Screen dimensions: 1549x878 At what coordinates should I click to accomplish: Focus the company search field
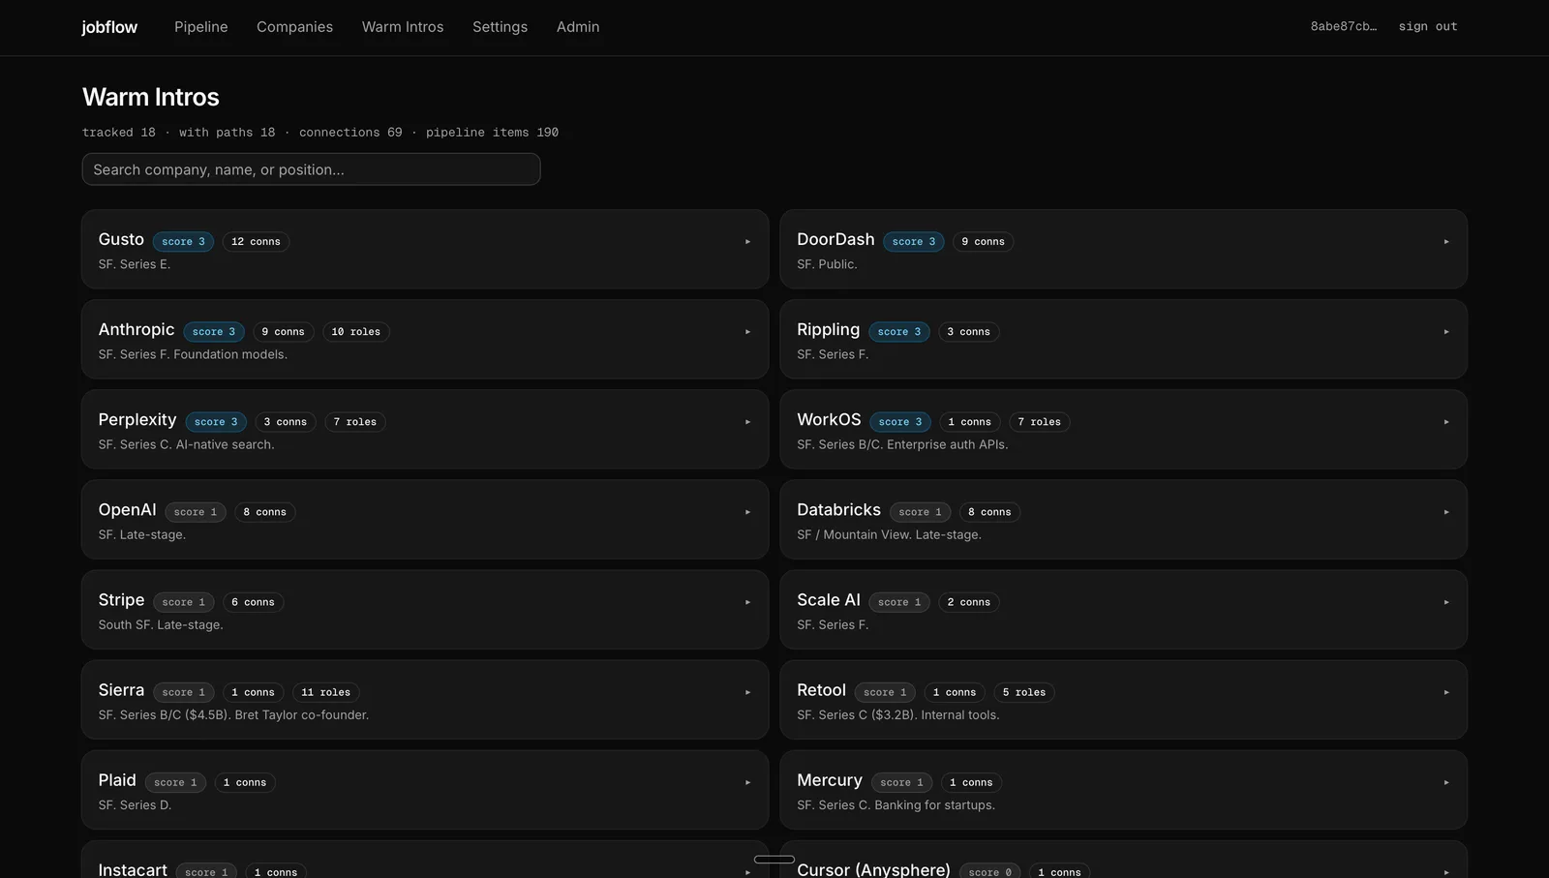point(311,169)
